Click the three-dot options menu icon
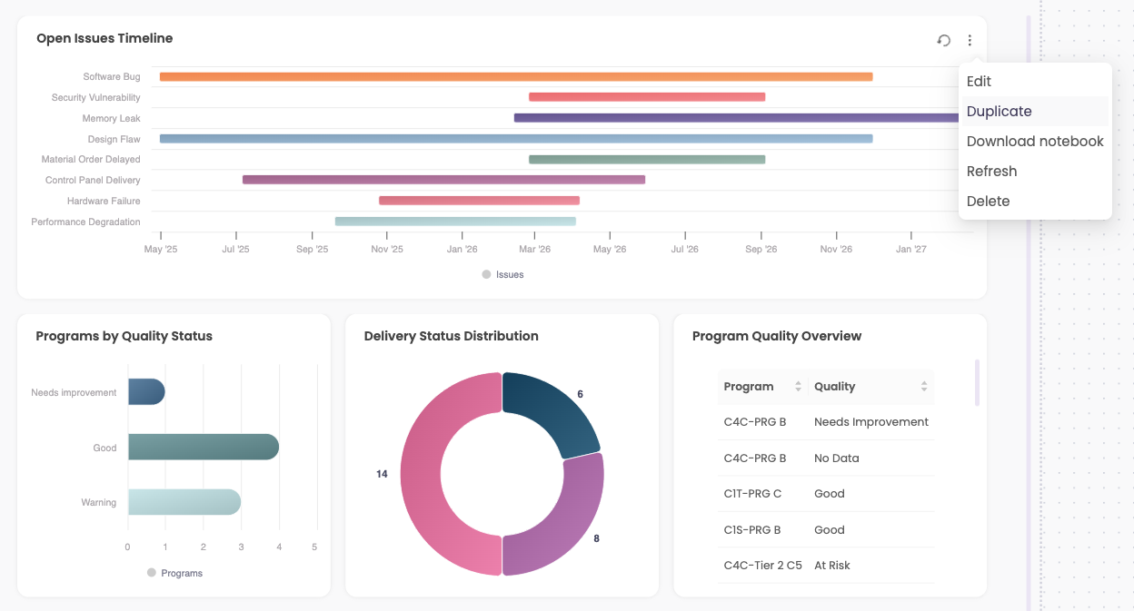 click(x=970, y=40)
